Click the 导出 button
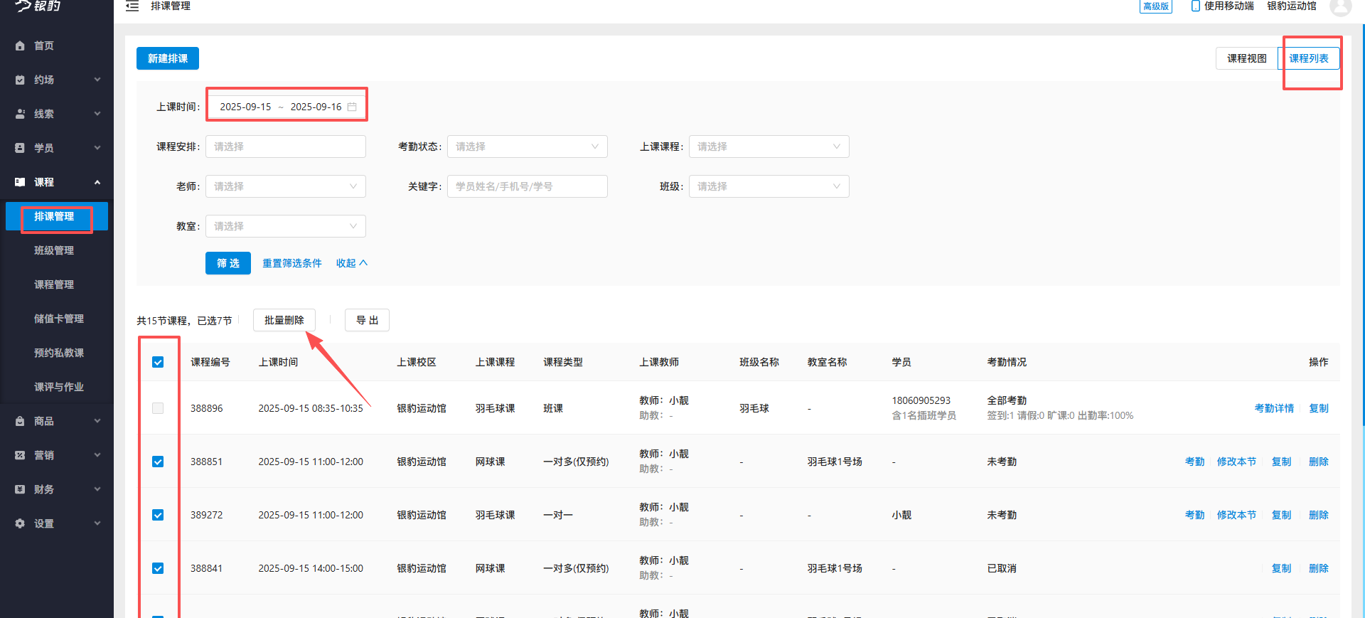Image resolution: width=1365 pixels, height=618 pixels. click(367, 320)
